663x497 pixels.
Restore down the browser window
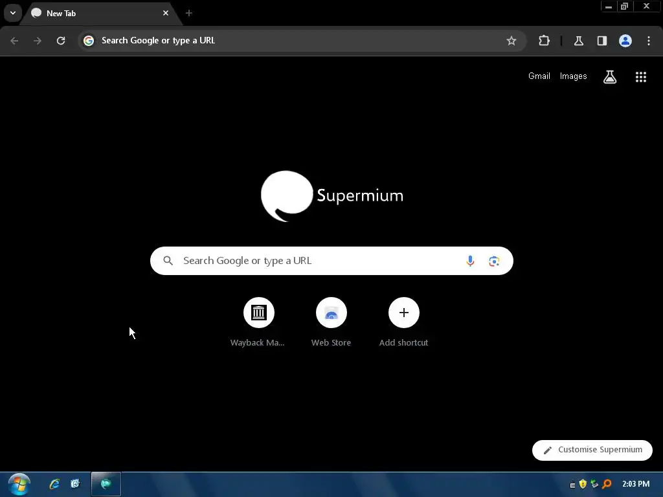click(x=625, y=6)
